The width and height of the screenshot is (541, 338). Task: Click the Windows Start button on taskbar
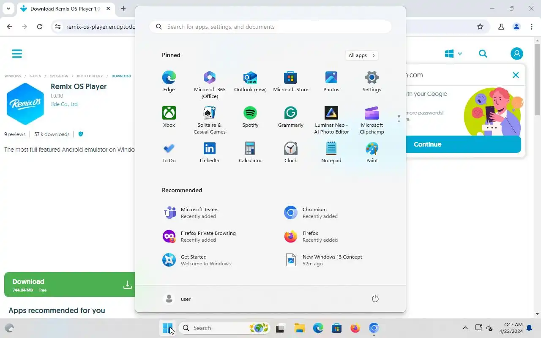[x=167, y=328]
